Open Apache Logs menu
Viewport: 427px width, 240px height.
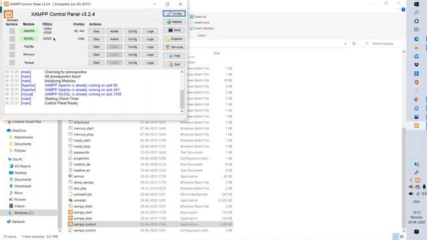(x=150, y=31)
